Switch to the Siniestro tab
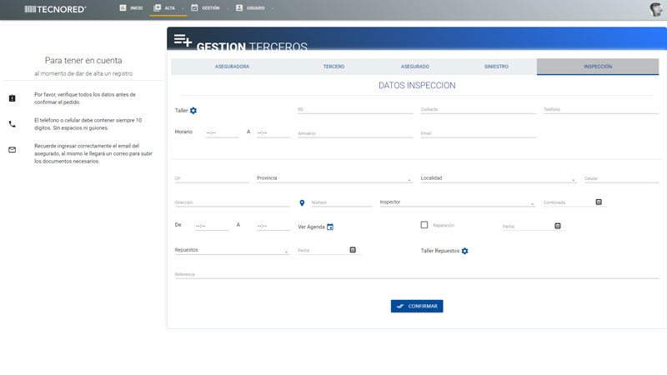Screen dimensions: 667x375 pos(496,66)
